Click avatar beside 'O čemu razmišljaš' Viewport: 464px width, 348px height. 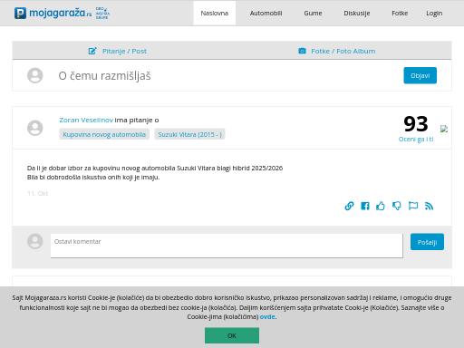point(35,75)
